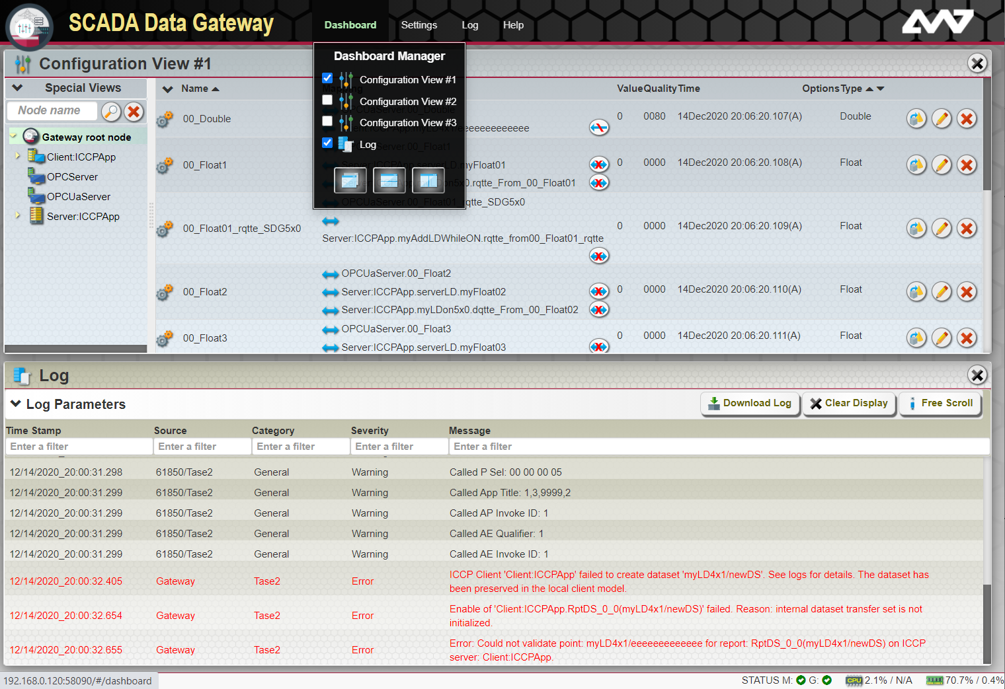
Task: Edit the 00_Float1 point using the pencil icon
Action: pyautogui.click(x=942, y=165)
